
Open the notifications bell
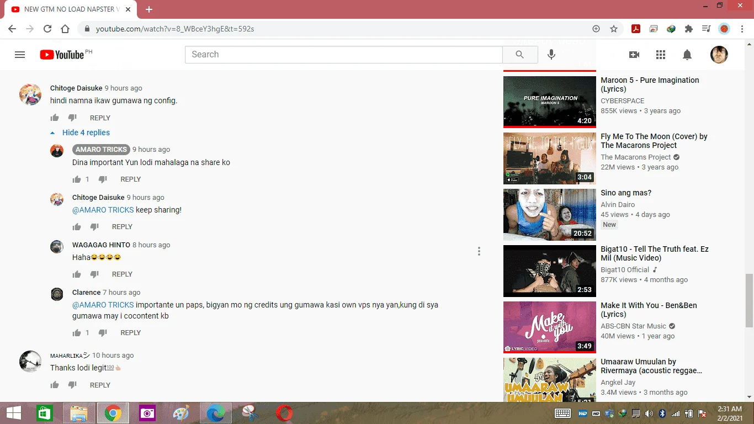687,55
